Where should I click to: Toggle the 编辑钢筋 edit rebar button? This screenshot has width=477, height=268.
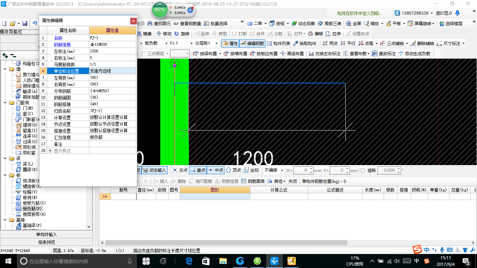pos(252,43)
